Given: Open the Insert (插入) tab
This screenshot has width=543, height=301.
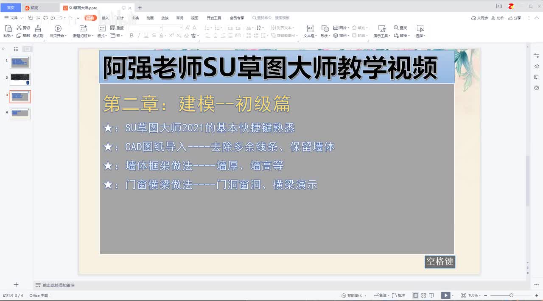Looking at the screenshot, I should (x=105, y=18).
